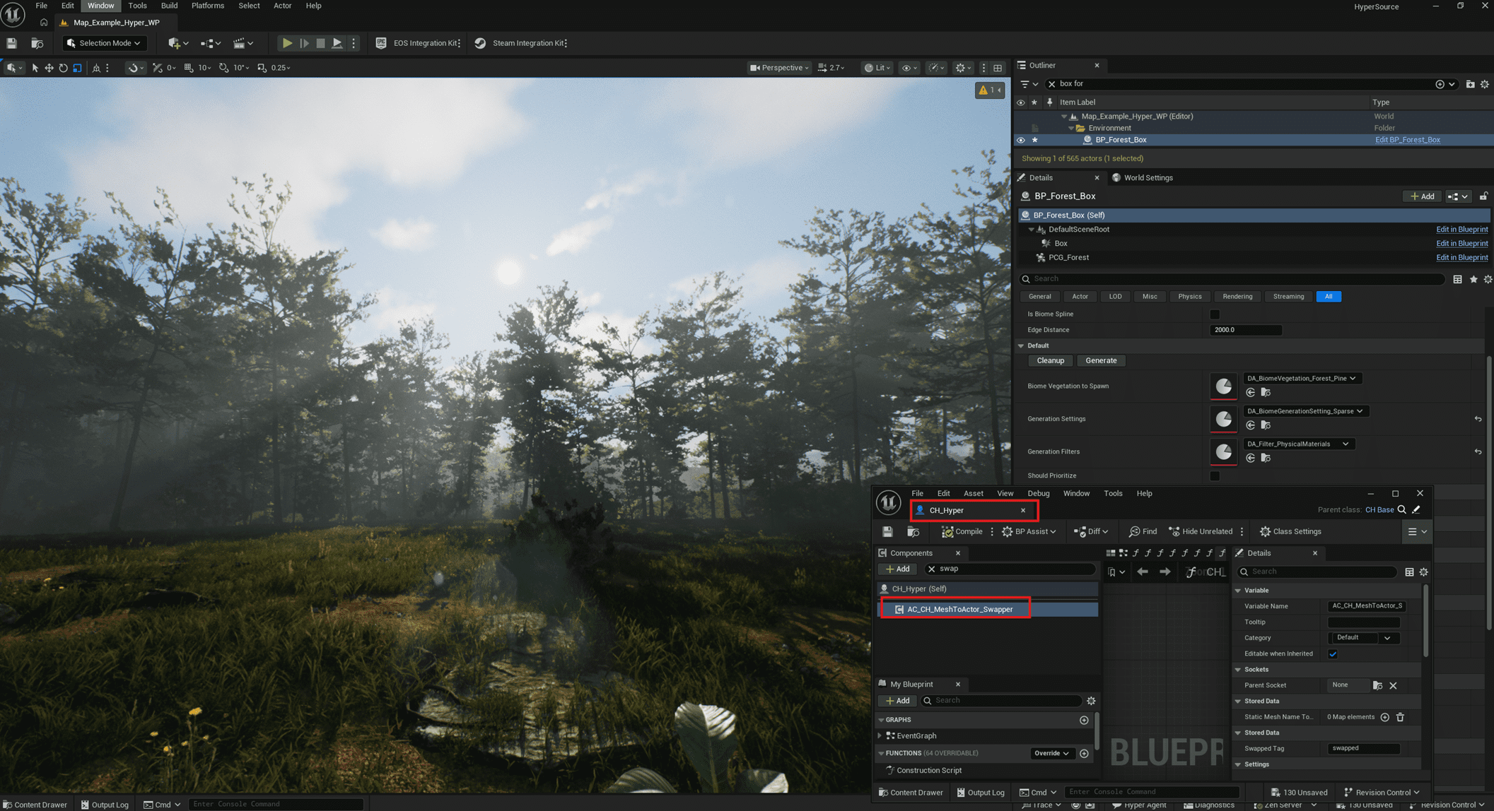Click the viewport layout grid icon

tap(998, 68)
